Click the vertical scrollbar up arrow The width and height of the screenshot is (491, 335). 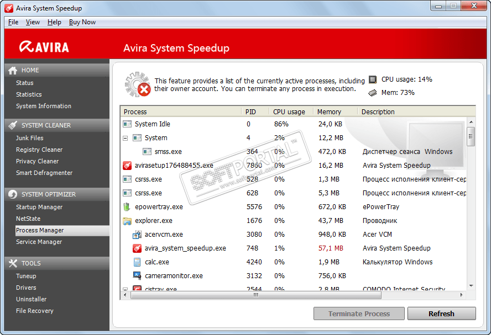point(471,122)
